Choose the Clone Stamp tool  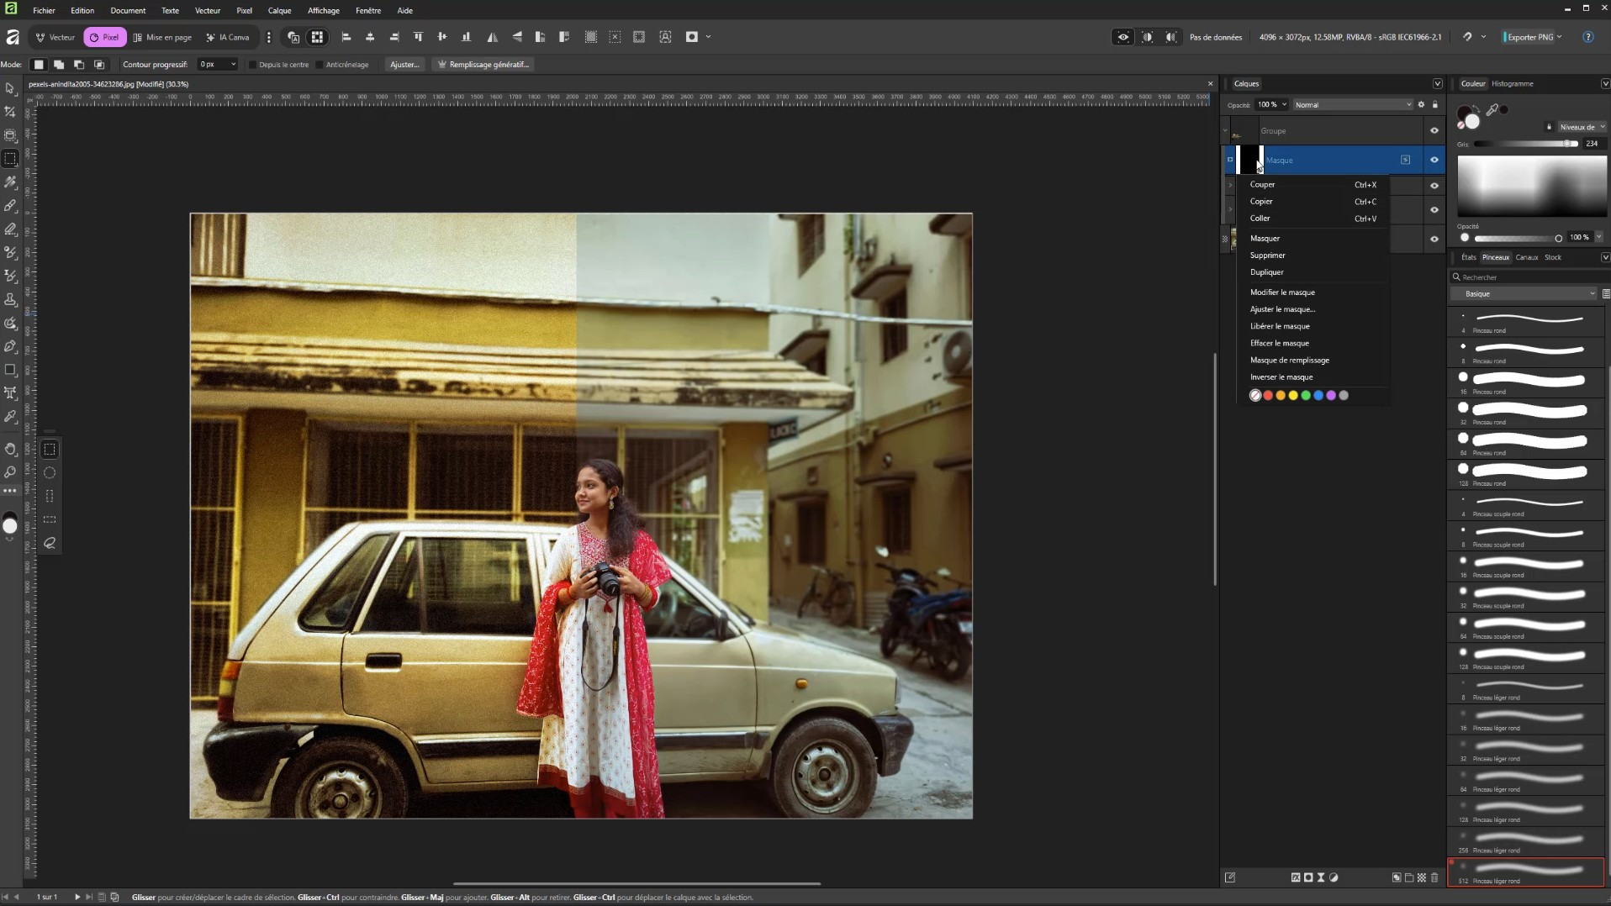[x=10, y=300]
